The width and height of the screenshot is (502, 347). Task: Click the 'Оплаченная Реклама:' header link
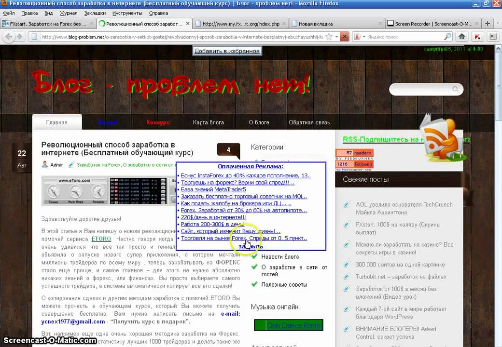tap(251, 166)
